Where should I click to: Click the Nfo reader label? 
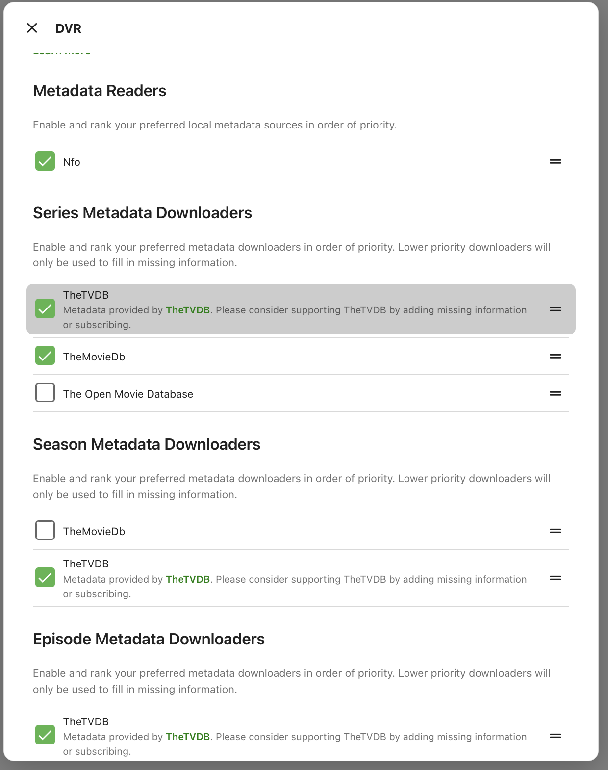pyautogui.click(x=72, y=162)
